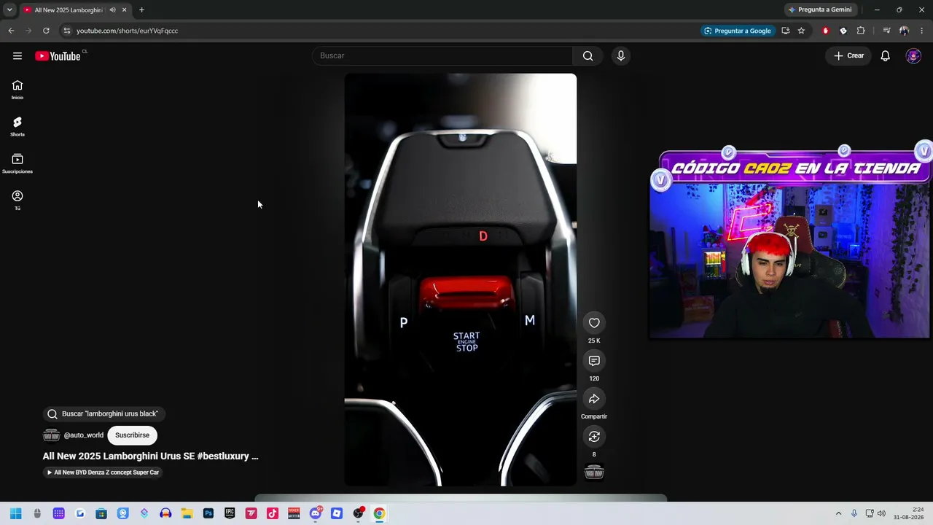
Task: Open Chrome three-dot menu
Action: click(922, 31)
